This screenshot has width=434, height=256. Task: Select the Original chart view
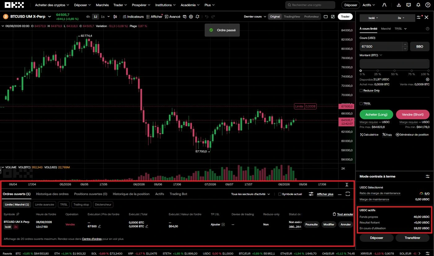pos(275,17)
